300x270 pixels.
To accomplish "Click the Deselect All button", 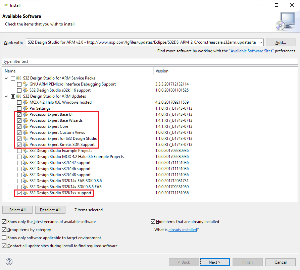I will pos(50,210).
